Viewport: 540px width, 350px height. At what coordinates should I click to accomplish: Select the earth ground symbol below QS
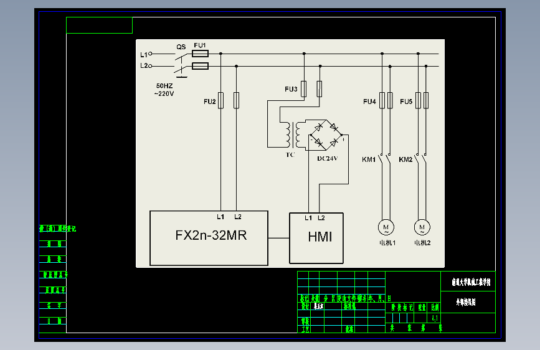coord(181,76)
